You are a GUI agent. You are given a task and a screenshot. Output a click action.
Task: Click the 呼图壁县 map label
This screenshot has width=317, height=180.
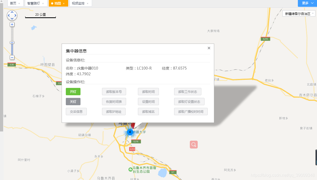coord(48,65)
